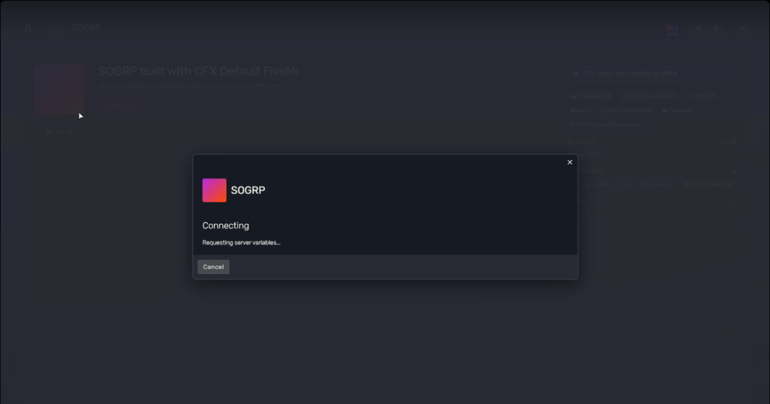Open the FiveM logo home icon
770x404 pixels.
click(28, 28)
